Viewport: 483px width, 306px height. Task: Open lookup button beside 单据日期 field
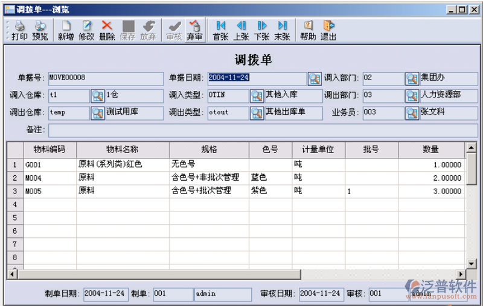[x=315, y=78]
